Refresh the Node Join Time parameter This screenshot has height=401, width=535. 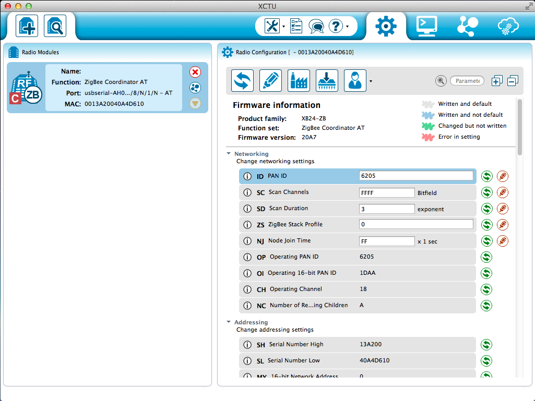click(486, 241)
